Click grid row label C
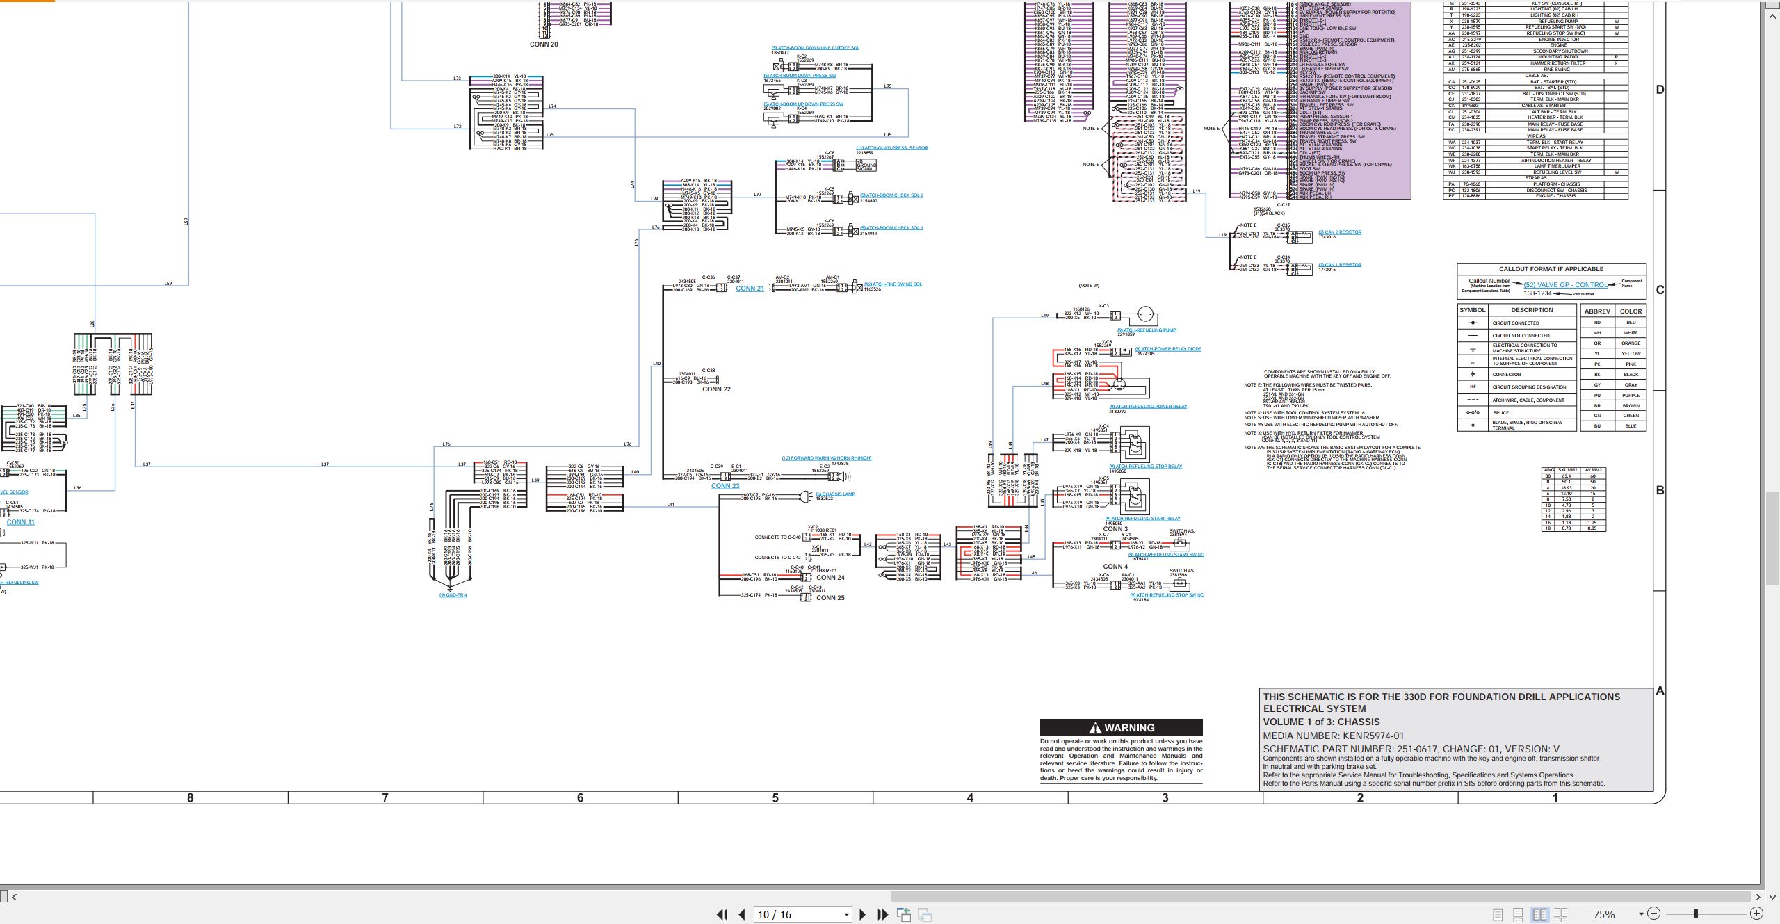Image resolution: width=1780 pixels, height=924 pixels. tap(1660, 290)
